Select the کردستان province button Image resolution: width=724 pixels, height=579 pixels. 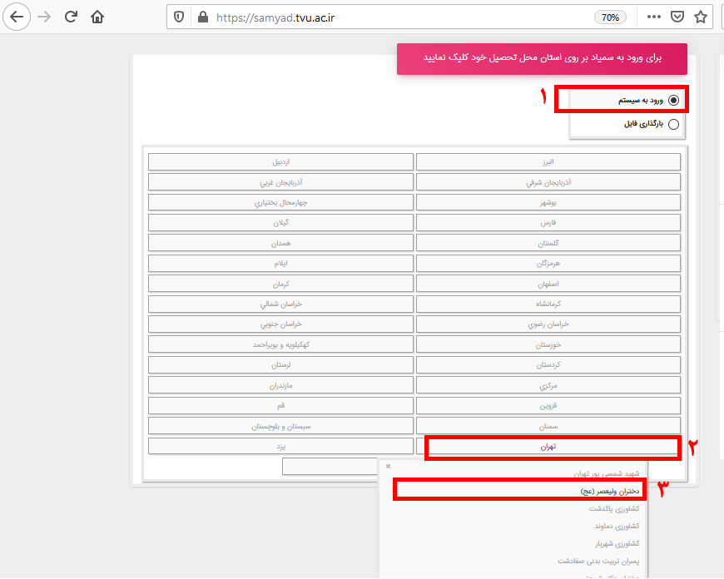pyautogui.click(x=548, y=365)
